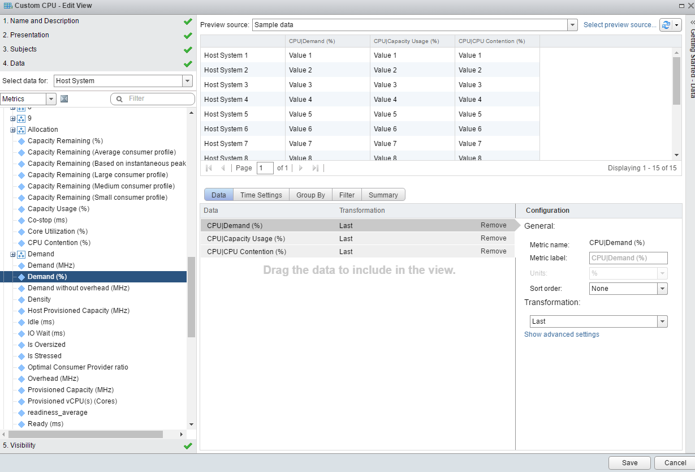Open the Sort order dropdown
This screenshot has width=695, height=472.
pyautogui.click(x=662, y=289)
